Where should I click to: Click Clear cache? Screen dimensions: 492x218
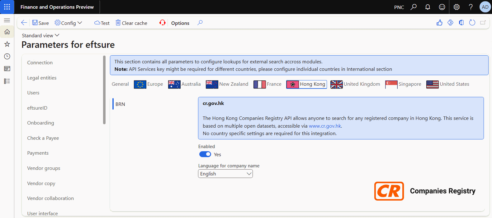tap(131, 23)
